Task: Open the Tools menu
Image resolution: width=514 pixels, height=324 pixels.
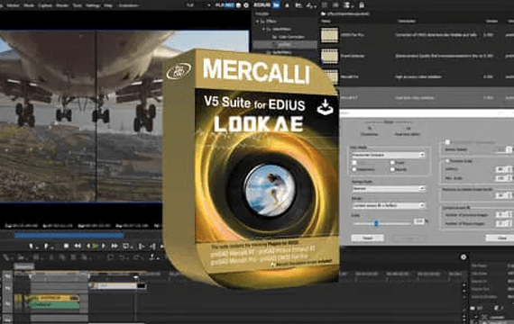Action: click(78, 5)
